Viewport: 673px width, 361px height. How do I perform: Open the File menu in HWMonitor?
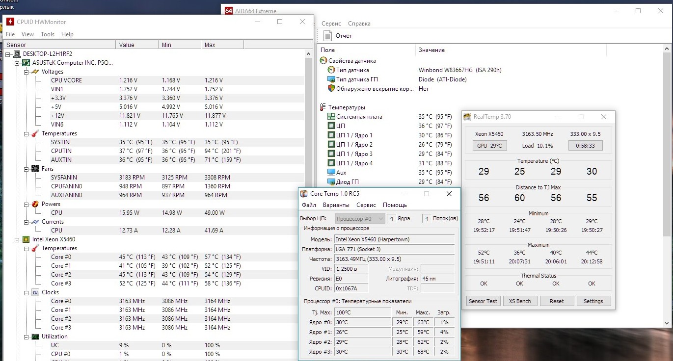10,34
